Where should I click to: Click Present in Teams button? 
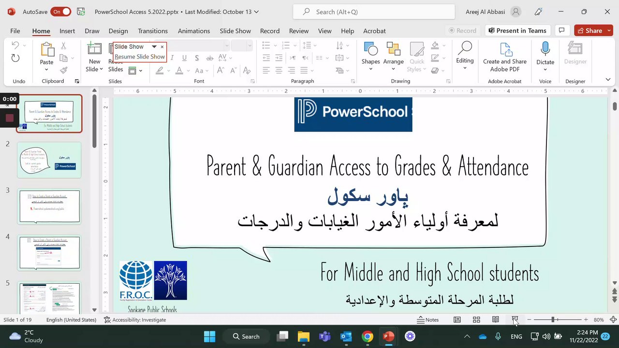point(517,30)
